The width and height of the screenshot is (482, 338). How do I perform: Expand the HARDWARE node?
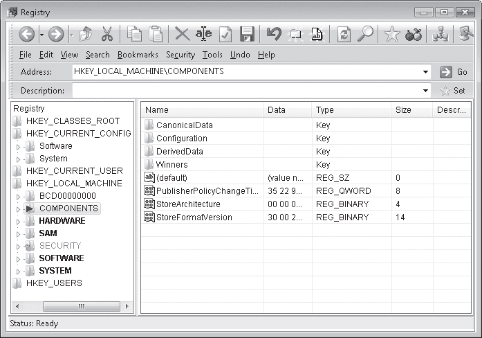(x=18, y=222)
